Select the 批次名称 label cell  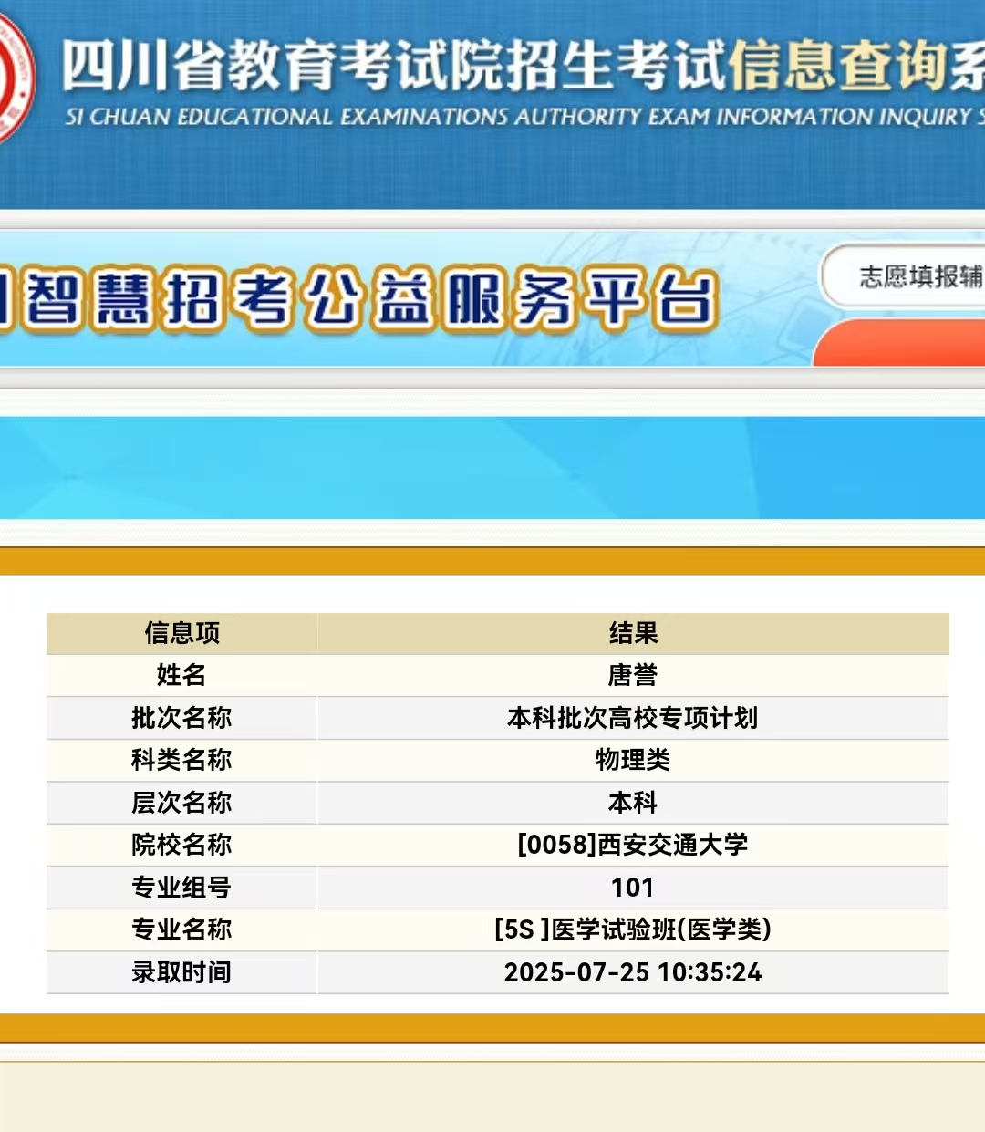click(181, 718)
